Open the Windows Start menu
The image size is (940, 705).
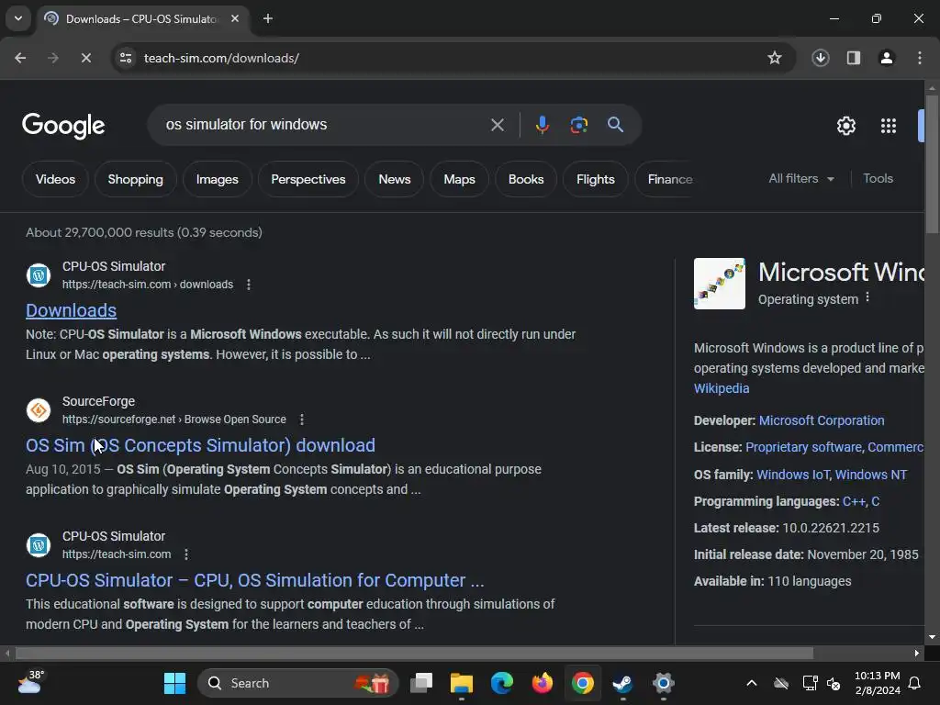click(x=174, y=683)
